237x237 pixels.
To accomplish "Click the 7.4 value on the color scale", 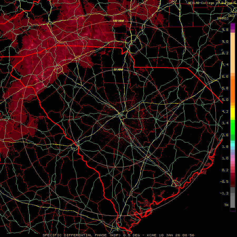I will (225, 65).
